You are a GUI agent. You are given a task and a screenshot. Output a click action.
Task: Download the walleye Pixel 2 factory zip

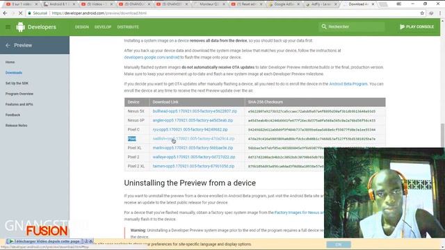(x=194, y=157)
